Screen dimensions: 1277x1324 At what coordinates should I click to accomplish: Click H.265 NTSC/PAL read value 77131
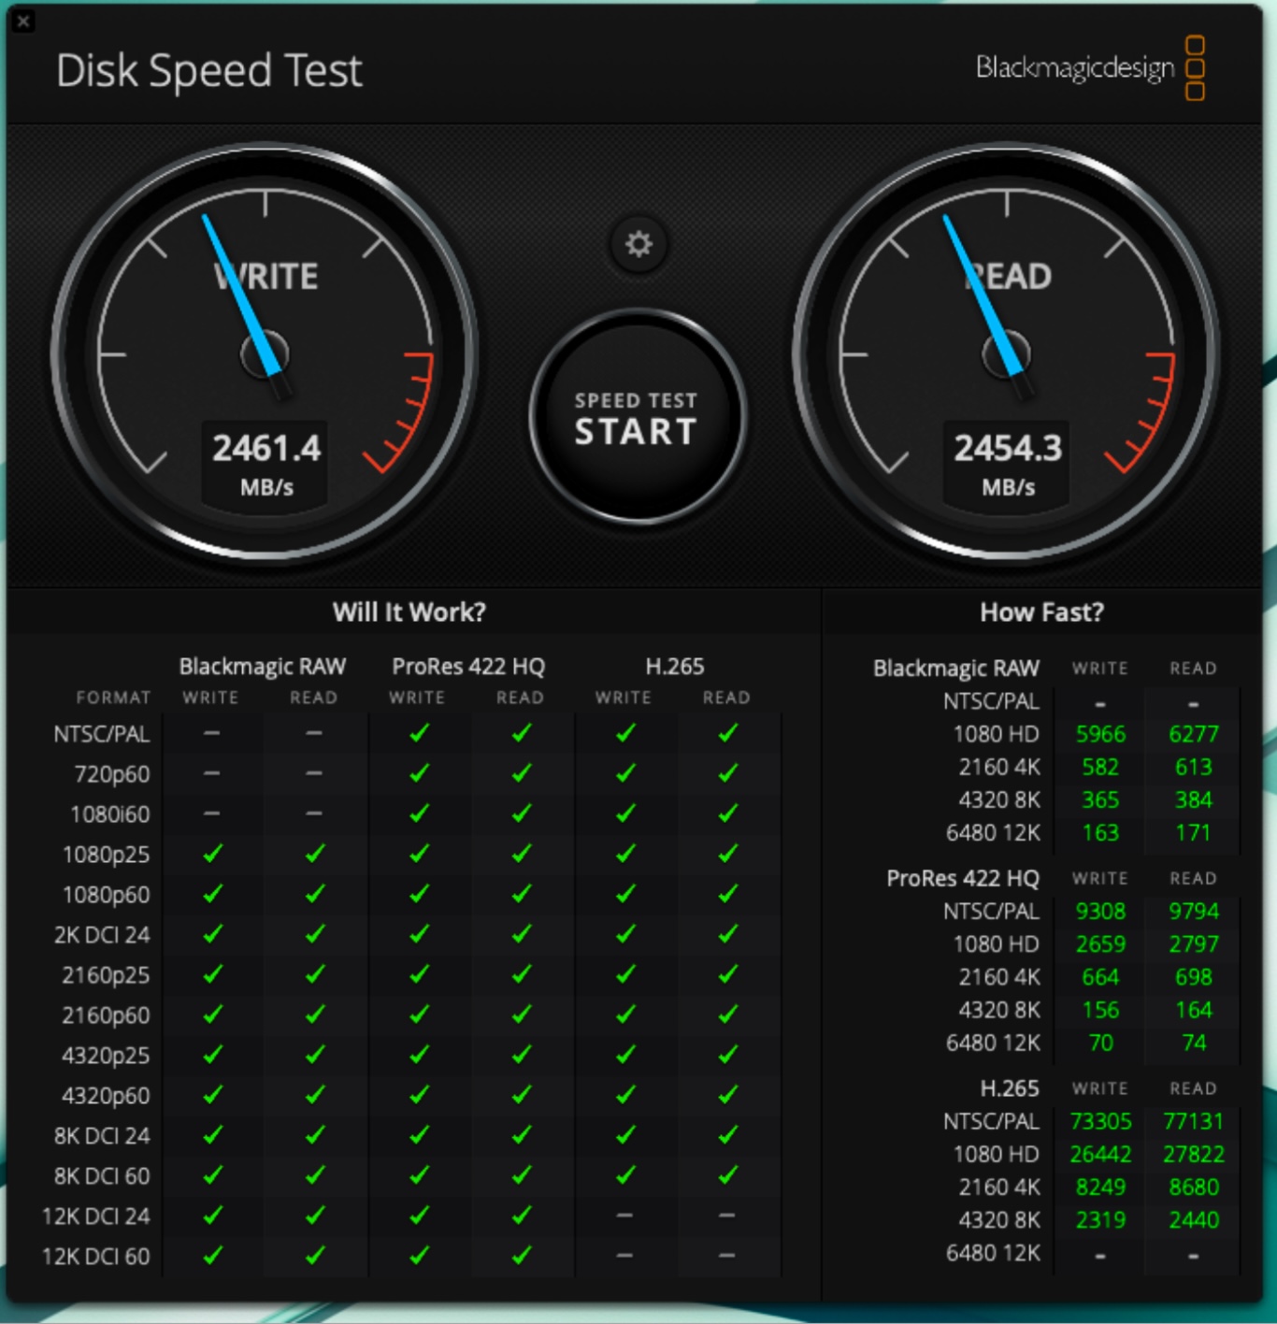tap(1194, 1121)
